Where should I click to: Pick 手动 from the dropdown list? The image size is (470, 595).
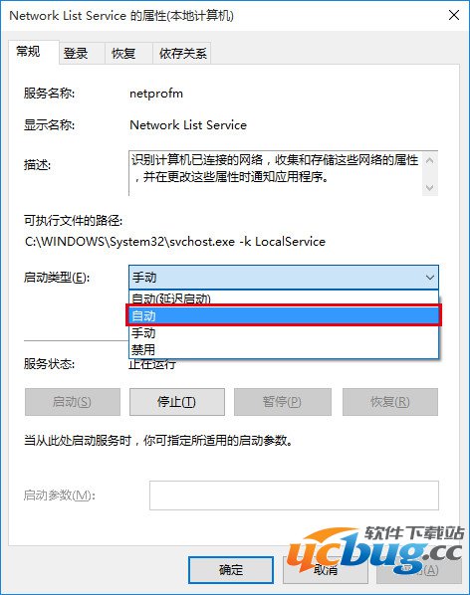[283, 332]
